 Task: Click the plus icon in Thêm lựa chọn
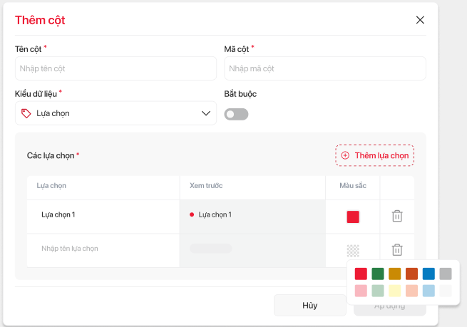[345, 155]
